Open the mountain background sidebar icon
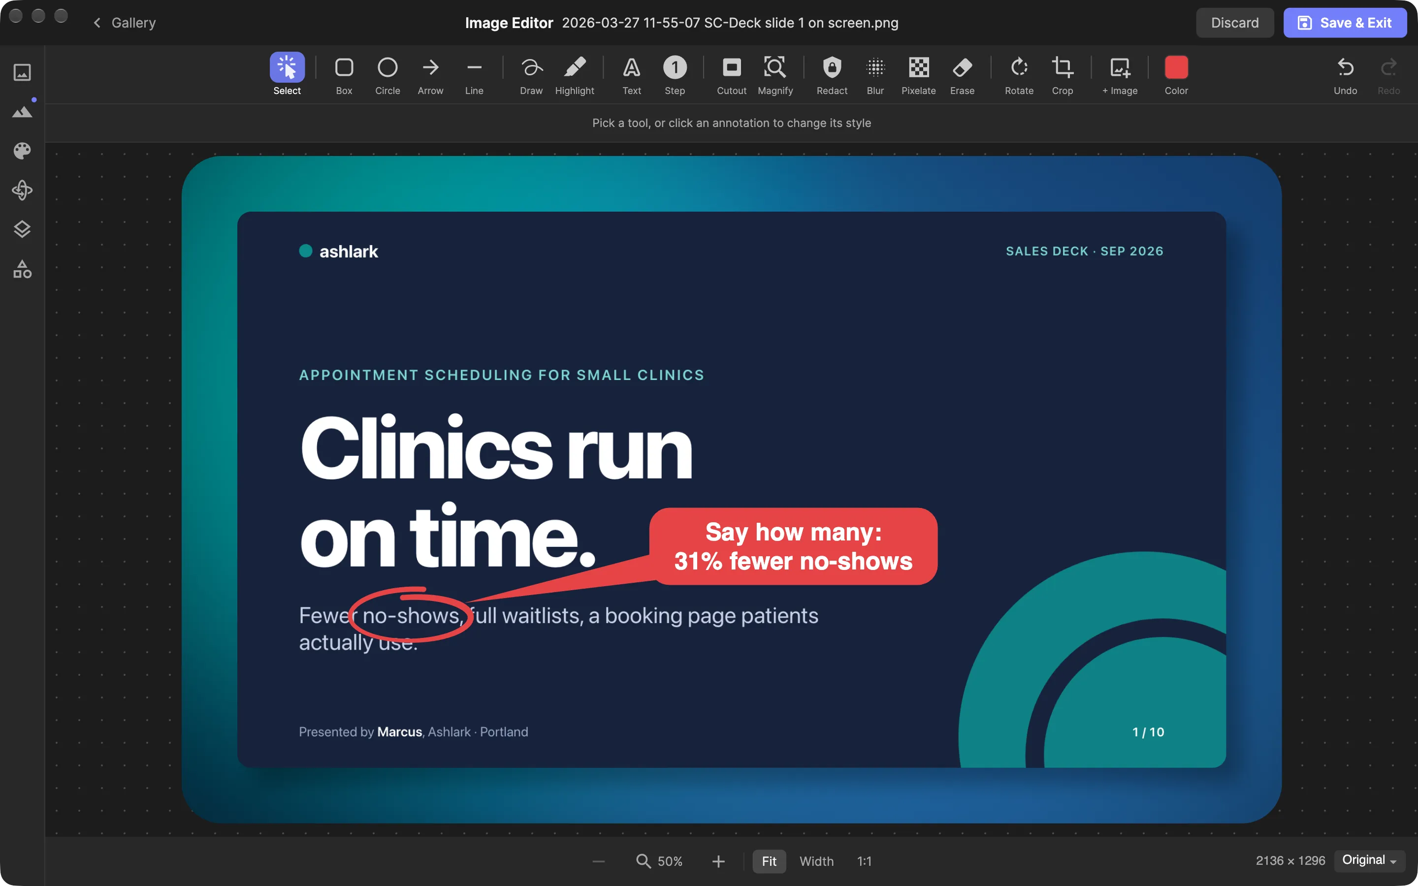 click(22, 111)
